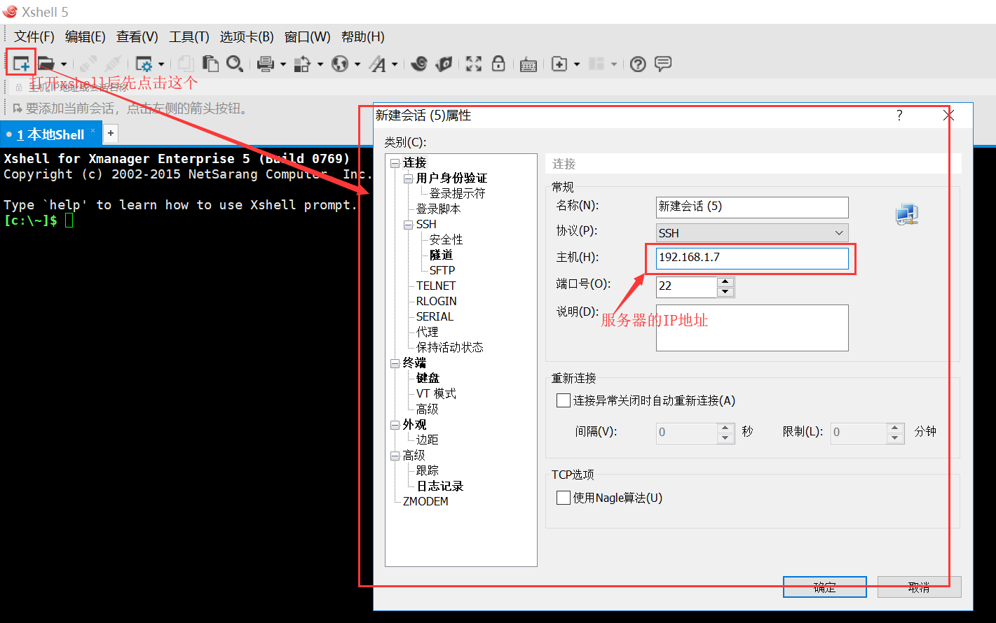Collapse the 用户身份验证 tree node
The width and height of the screenshot is (996, 623).
[409, 178]
